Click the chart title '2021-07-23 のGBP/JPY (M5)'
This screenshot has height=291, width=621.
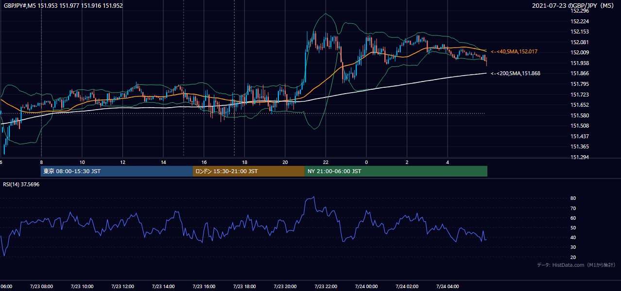click(x=574, y=6)
